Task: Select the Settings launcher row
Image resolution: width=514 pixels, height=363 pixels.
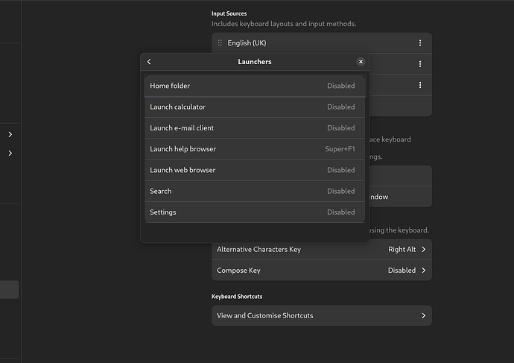Action: (x=254, y=212)
